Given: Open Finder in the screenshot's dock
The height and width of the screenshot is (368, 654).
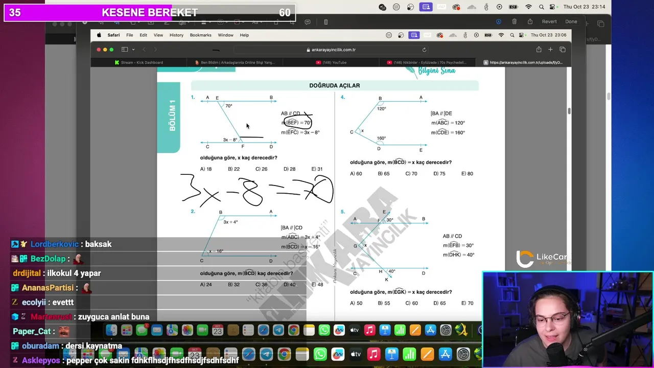Looking at the screenshot, I should [111, 331].
